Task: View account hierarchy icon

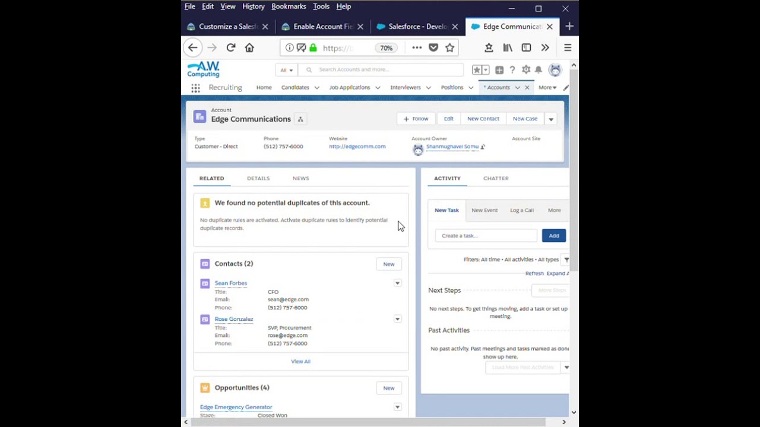Action: click(x=300, y=119)
